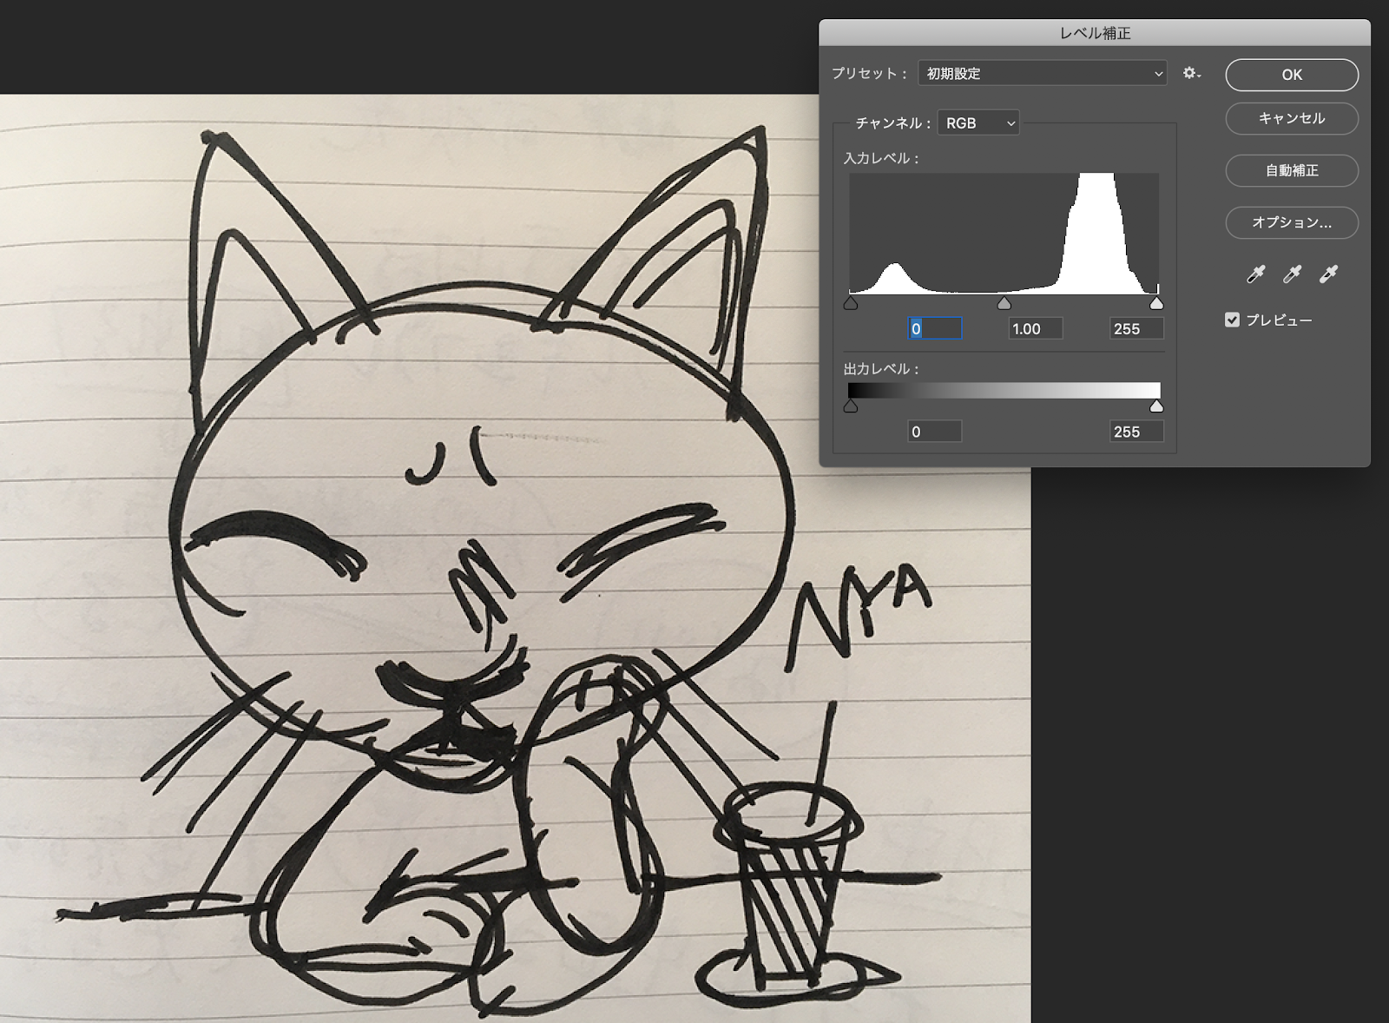Screen dimensions: 1389x1023
Task: Click the input midtone gamma slider handle
Action: (x=1004, y=303)
